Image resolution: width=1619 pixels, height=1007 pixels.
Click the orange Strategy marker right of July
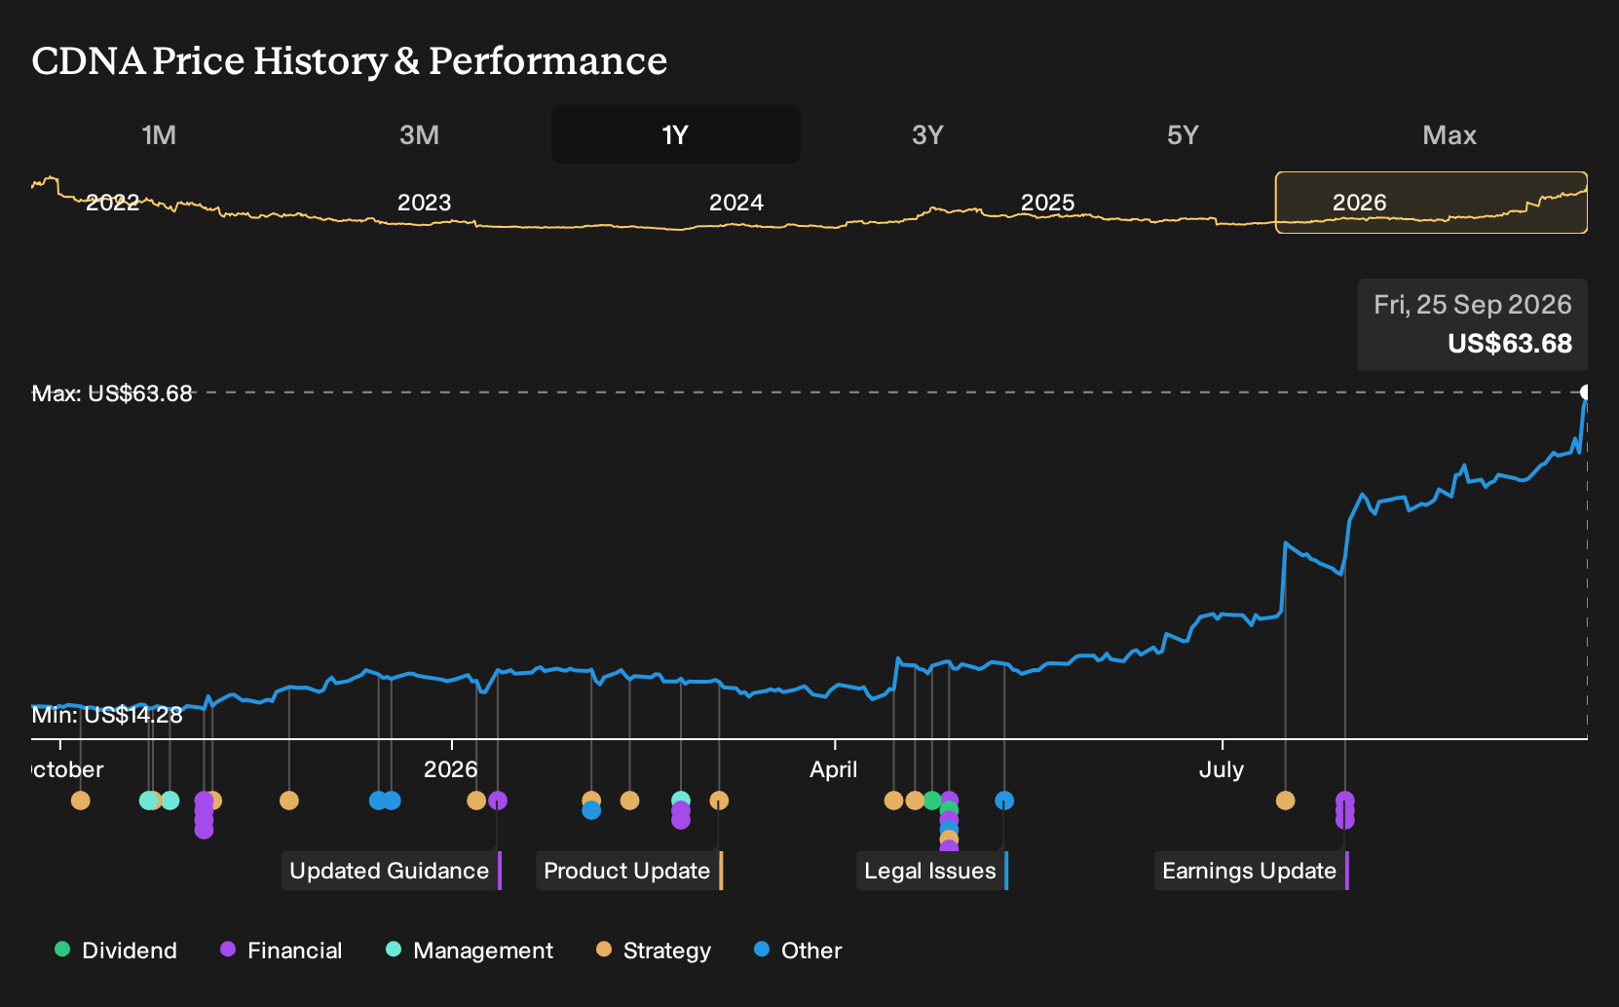(x=1286, y=801)
